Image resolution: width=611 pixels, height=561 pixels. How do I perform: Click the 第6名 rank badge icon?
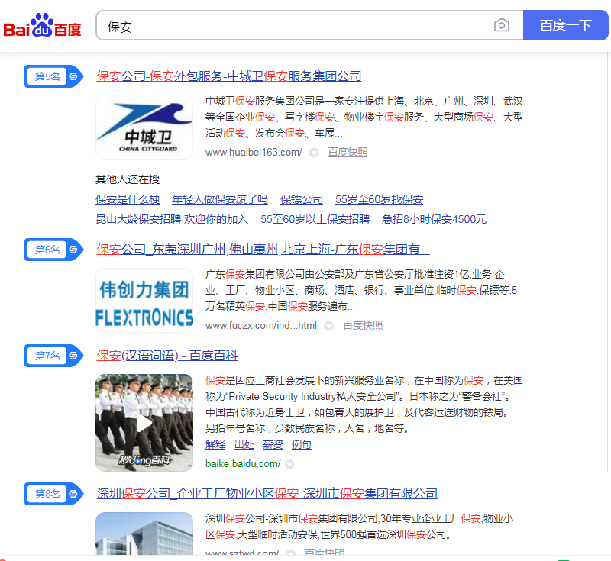point(53,250)
